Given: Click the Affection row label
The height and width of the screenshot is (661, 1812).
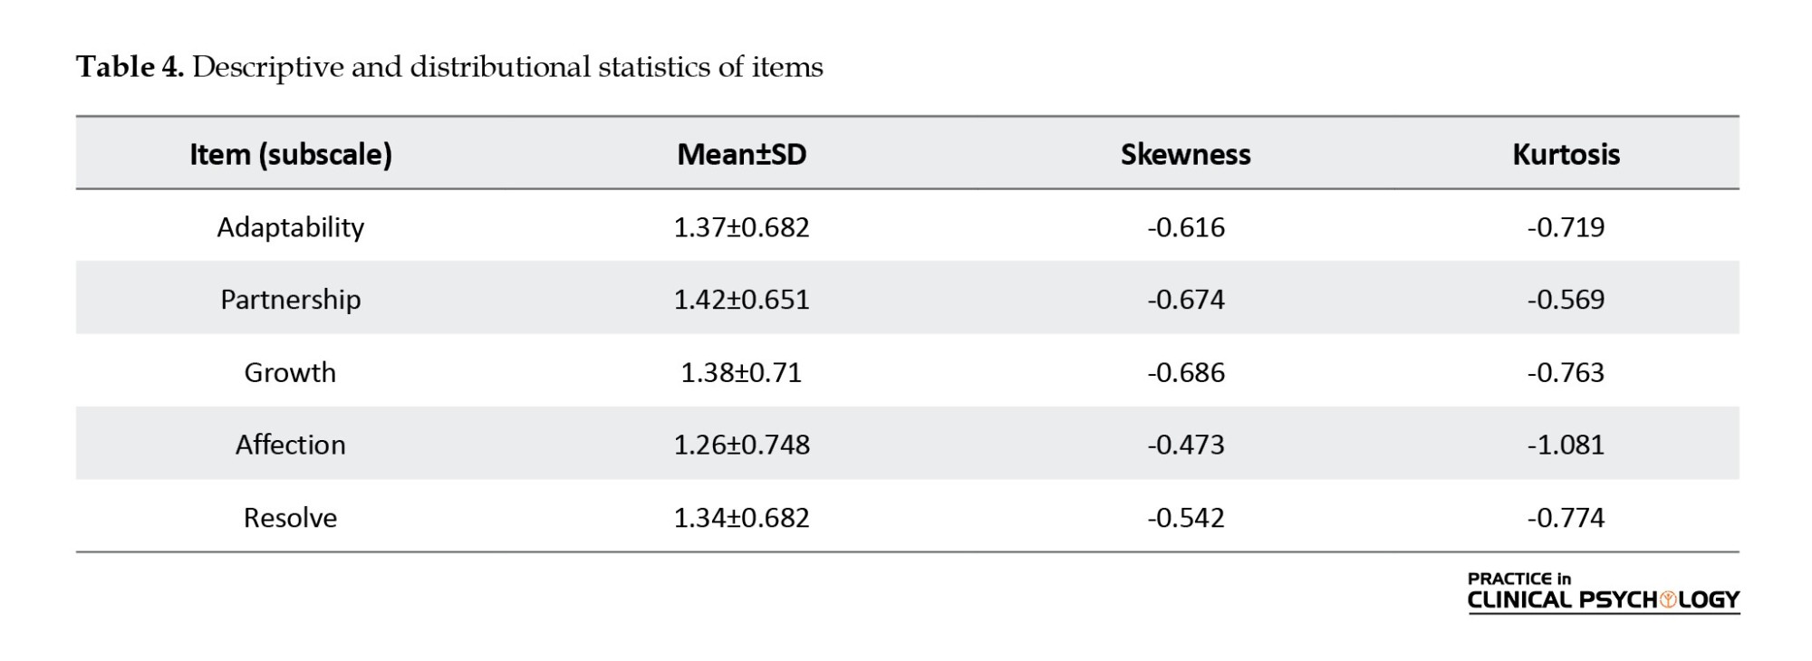Looking at the screenshot, I should pyautogui.click(x=290, y=445).
